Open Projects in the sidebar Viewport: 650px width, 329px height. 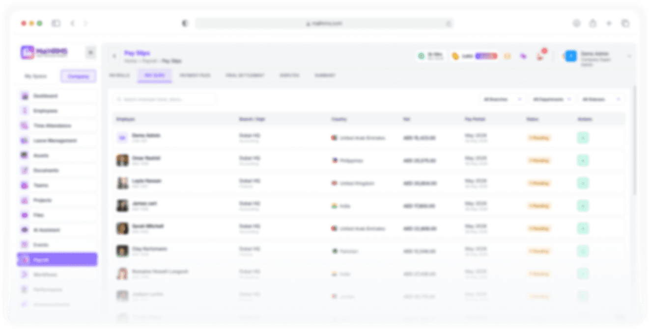(57, 200)
